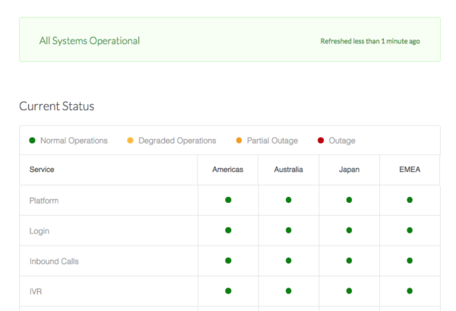Click the Service column header

tap(42, 170)
